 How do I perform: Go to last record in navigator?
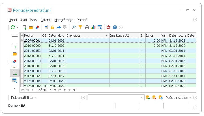(x=60, y=90)
